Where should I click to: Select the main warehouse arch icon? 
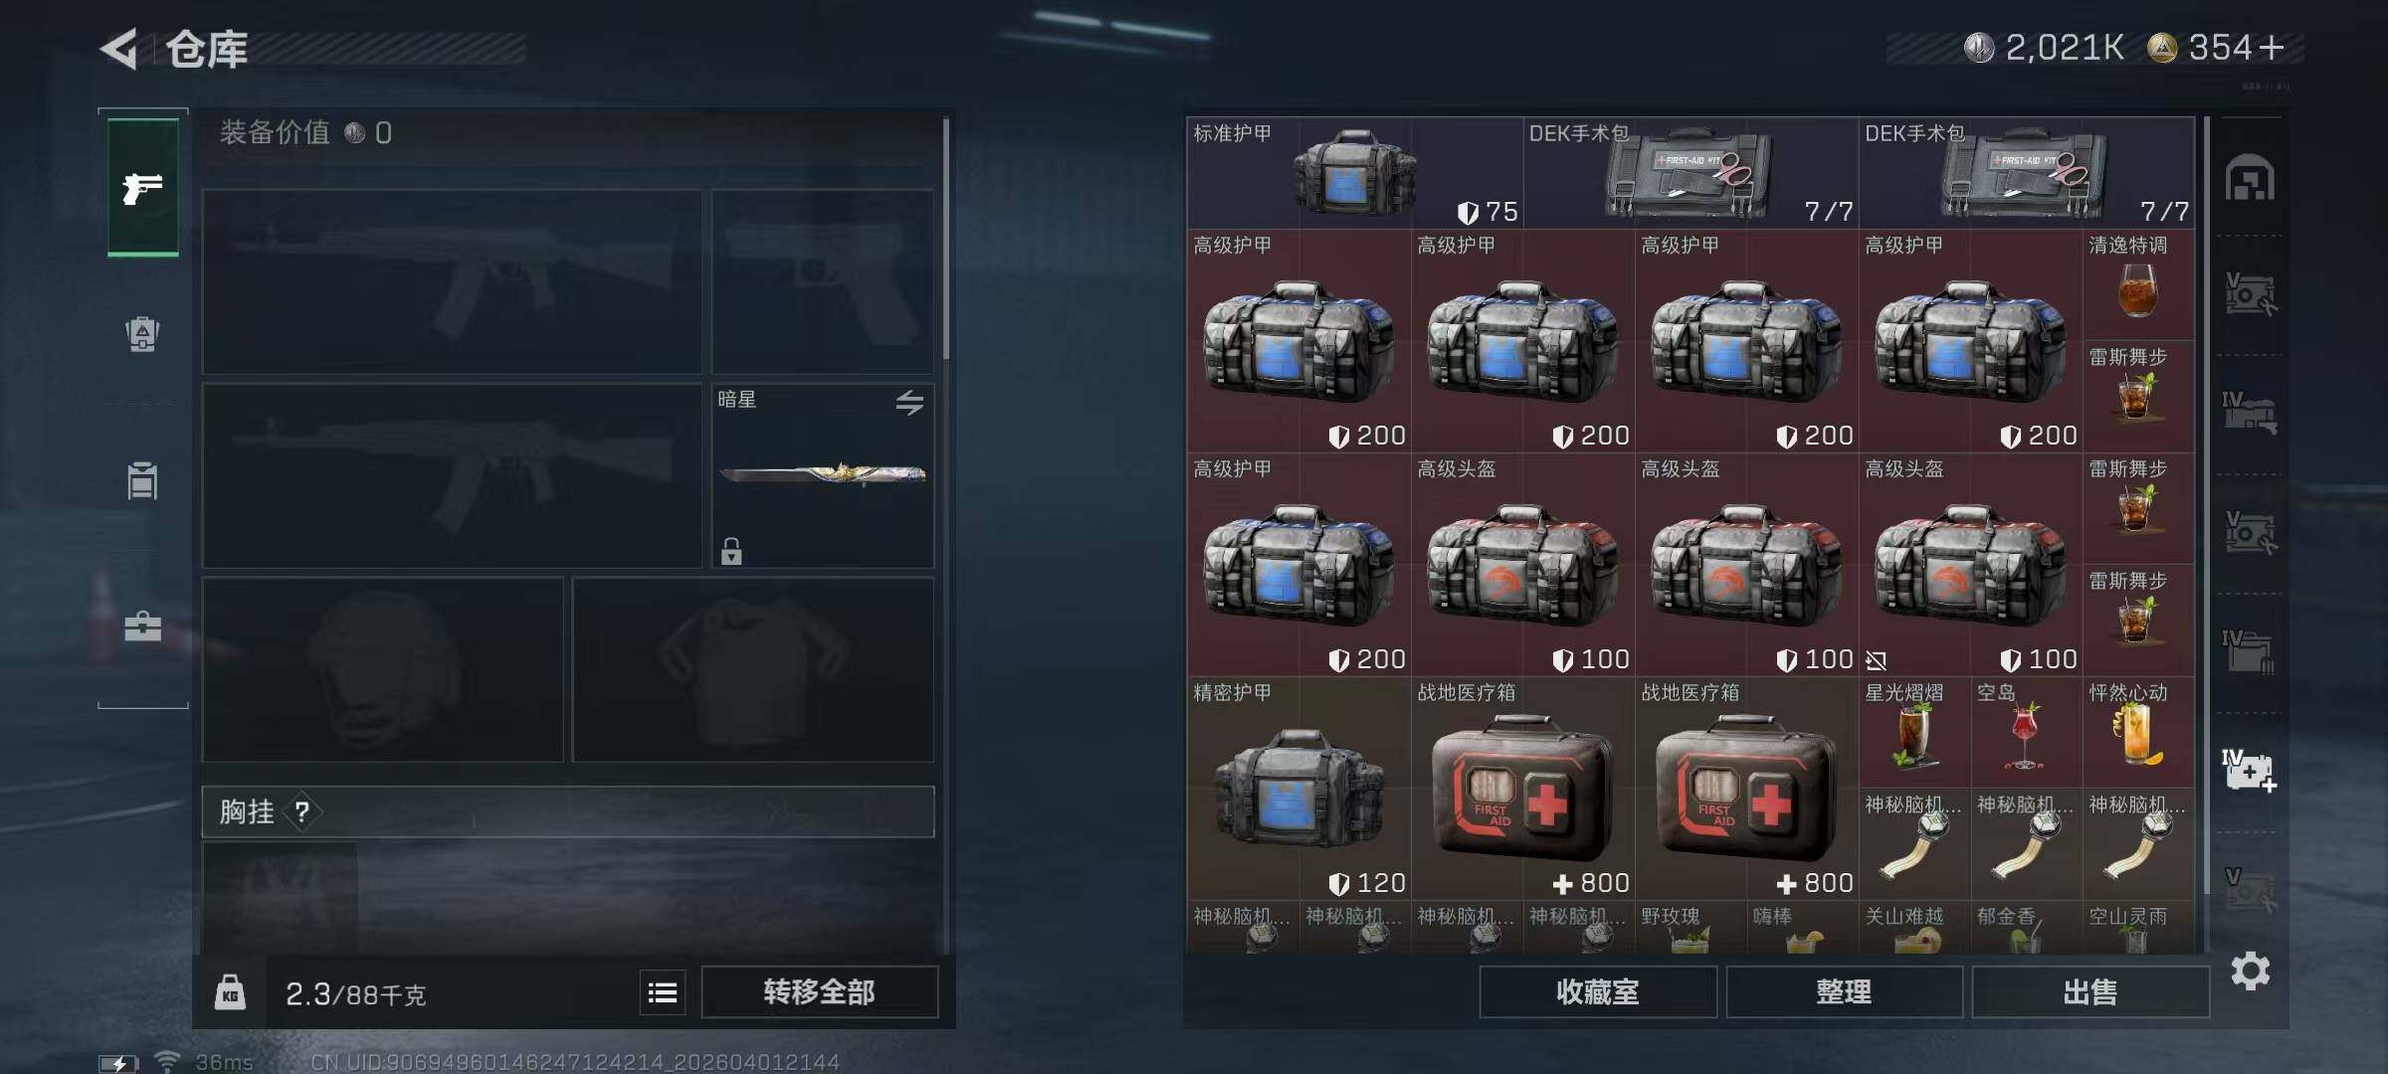pyautogui.click(x=2250, y=179)
